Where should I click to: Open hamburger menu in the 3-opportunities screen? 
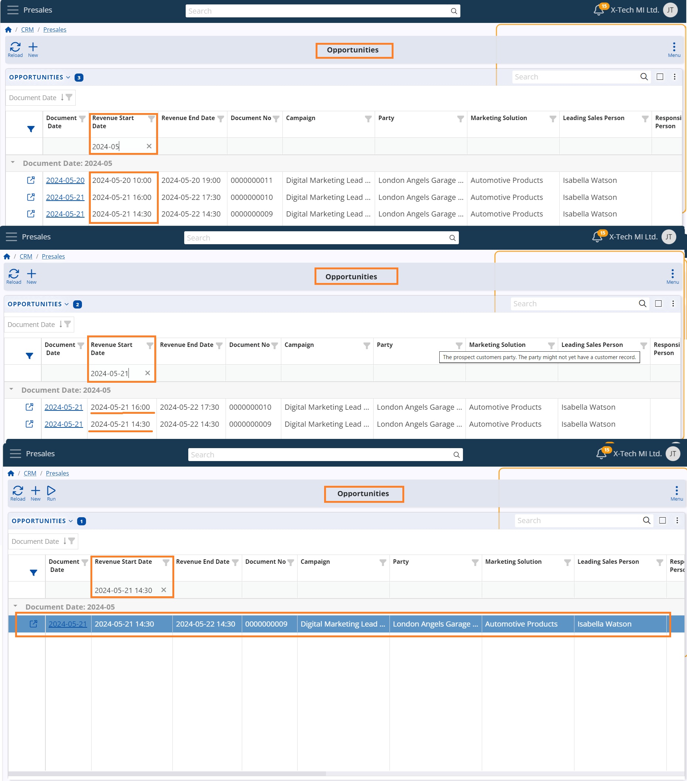tap(13, 10)
